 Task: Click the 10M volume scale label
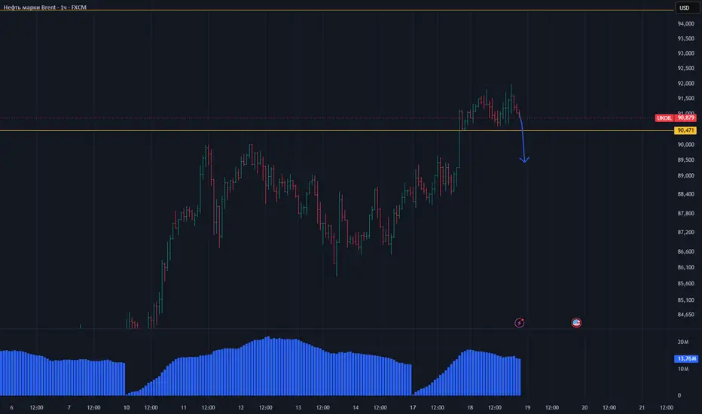(682, 370)
